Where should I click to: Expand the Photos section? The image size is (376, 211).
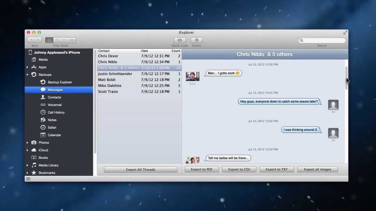click(x=27, y=143)
